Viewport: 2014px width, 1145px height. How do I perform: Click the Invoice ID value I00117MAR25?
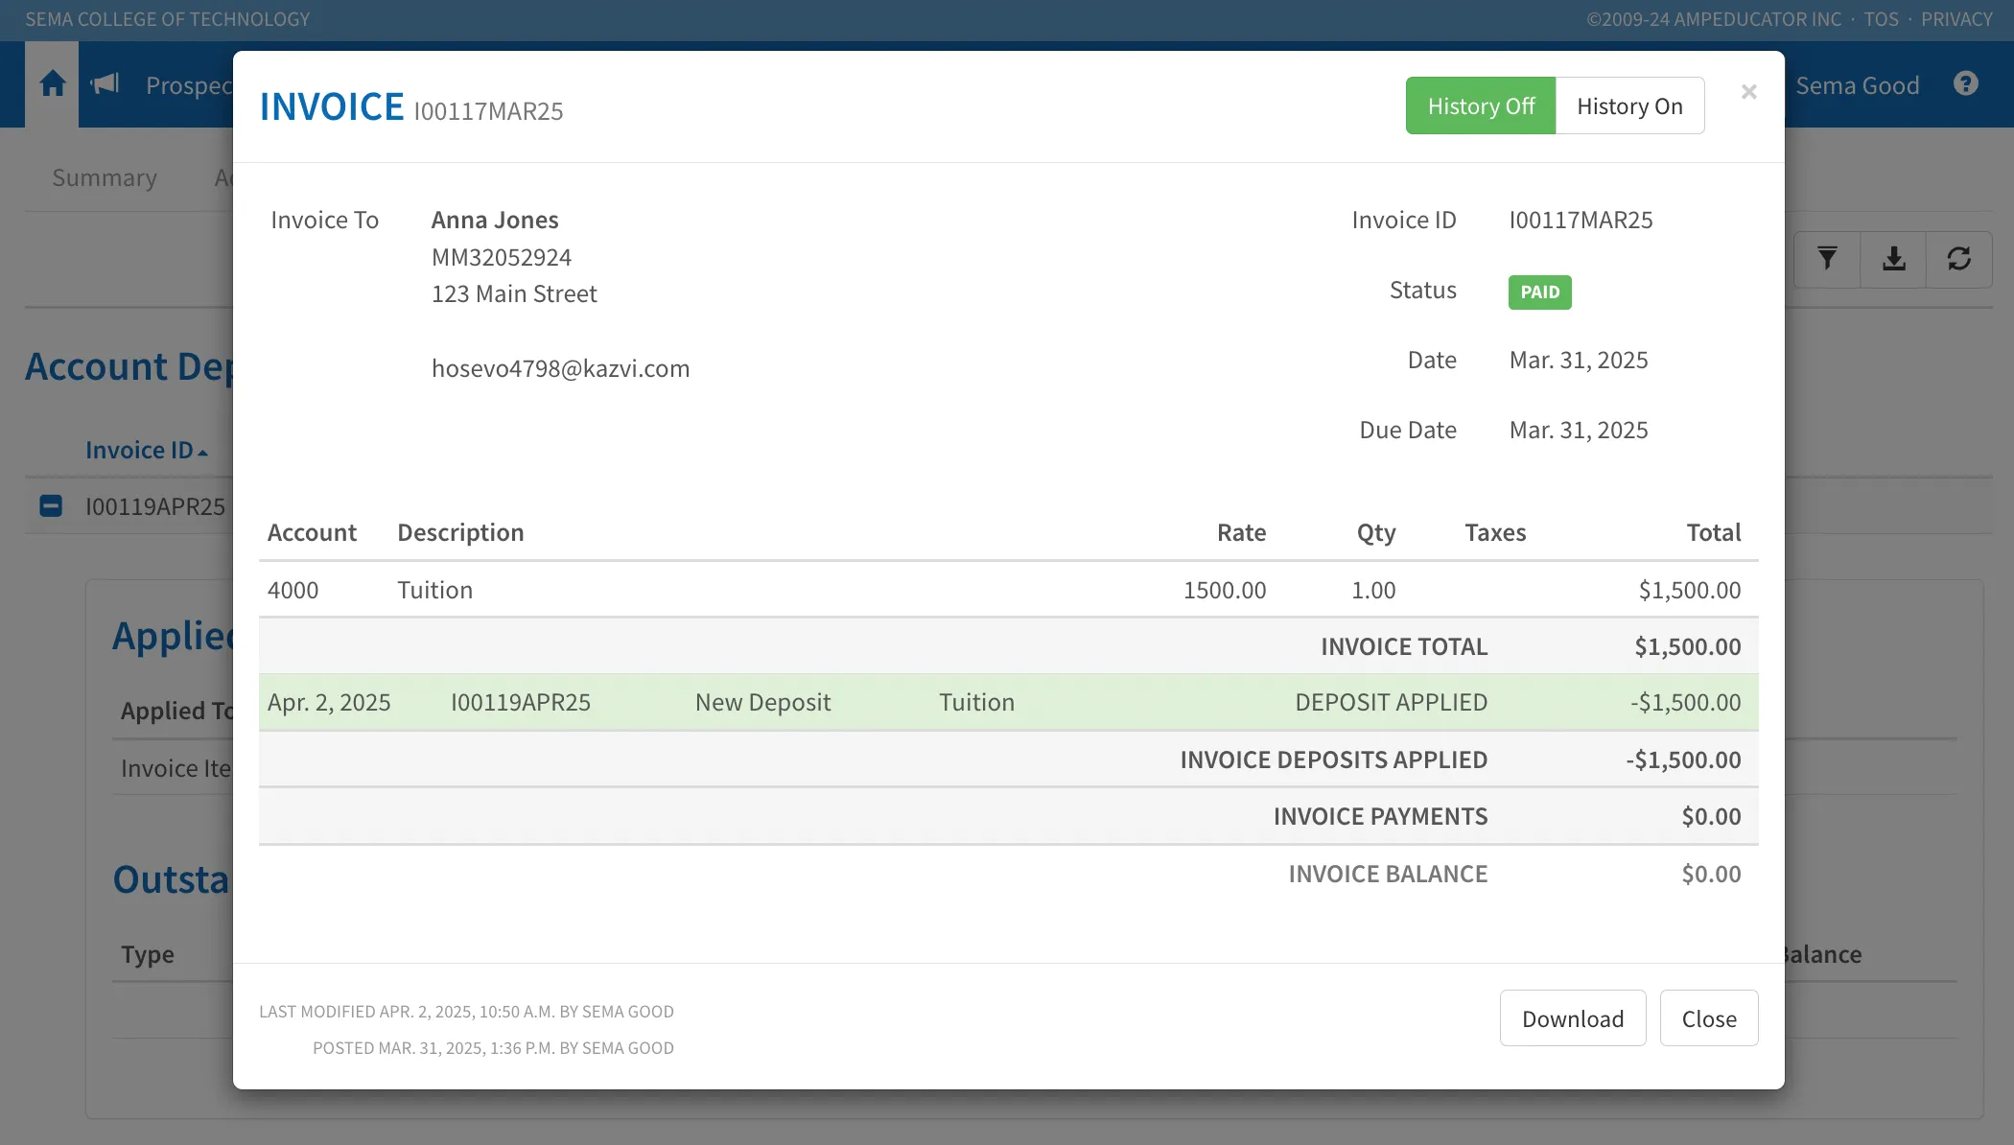pos(1581,220)
